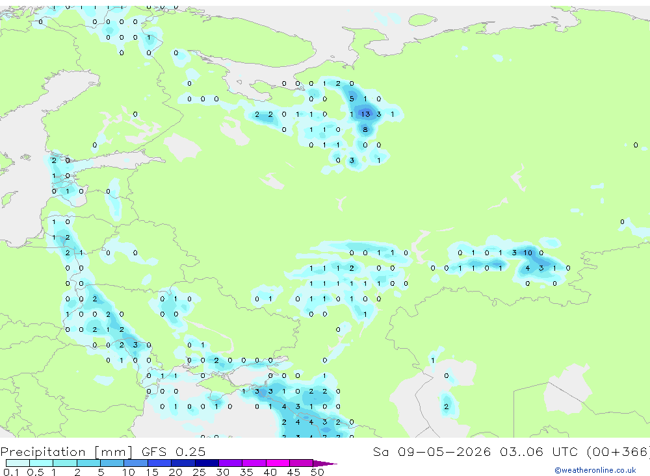Click the dark navy 25–30 mm swatch
Viewport: 650px width, 476px height.
(x=207, y=463)
